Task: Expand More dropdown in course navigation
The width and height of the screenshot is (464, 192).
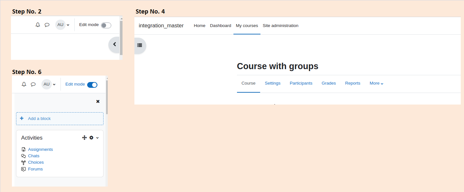Action: coord(377,83)
